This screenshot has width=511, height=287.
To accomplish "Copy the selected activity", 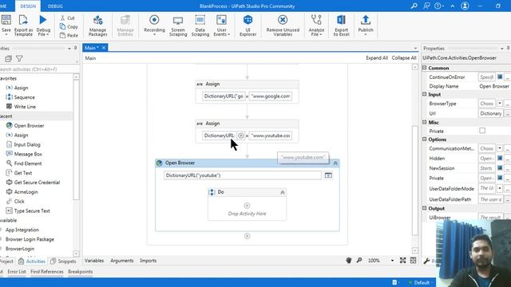I will [x=69, y=26].
